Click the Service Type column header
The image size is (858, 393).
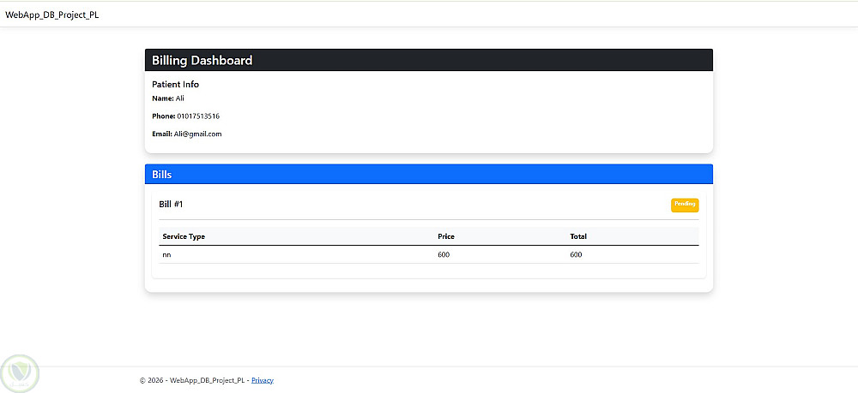pos(184,236)
